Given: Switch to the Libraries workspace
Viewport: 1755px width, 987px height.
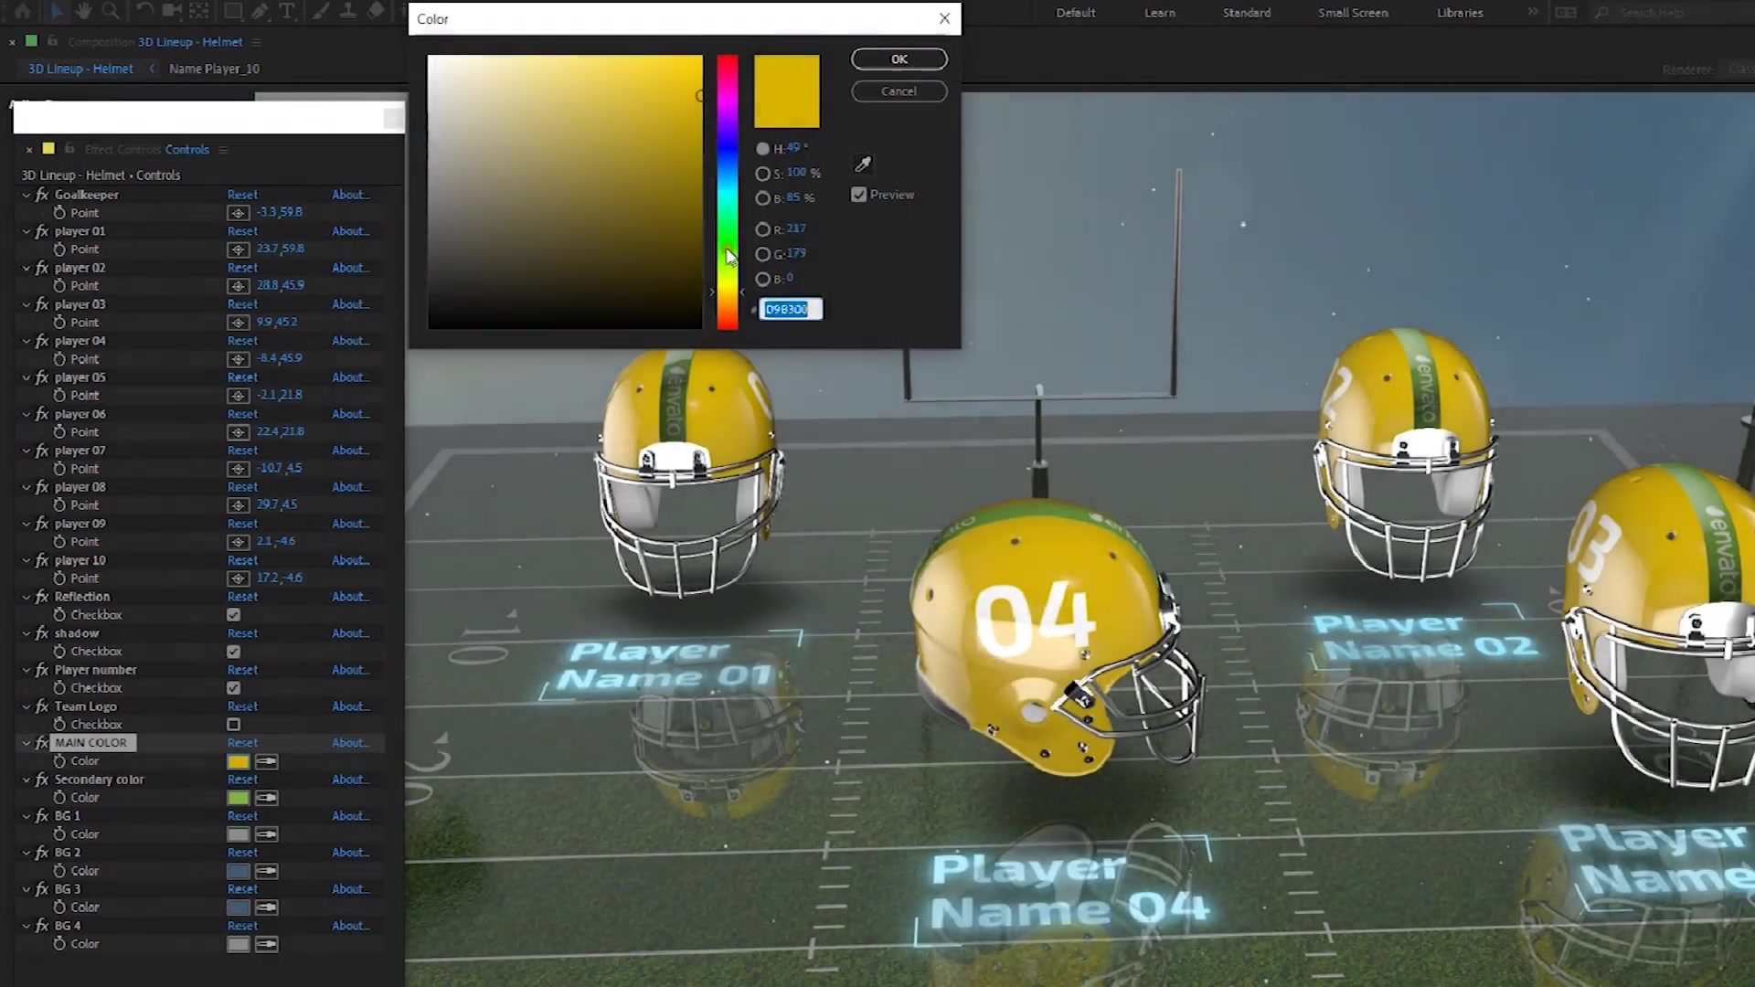Looking at the screenshot, I should 1460,13.
